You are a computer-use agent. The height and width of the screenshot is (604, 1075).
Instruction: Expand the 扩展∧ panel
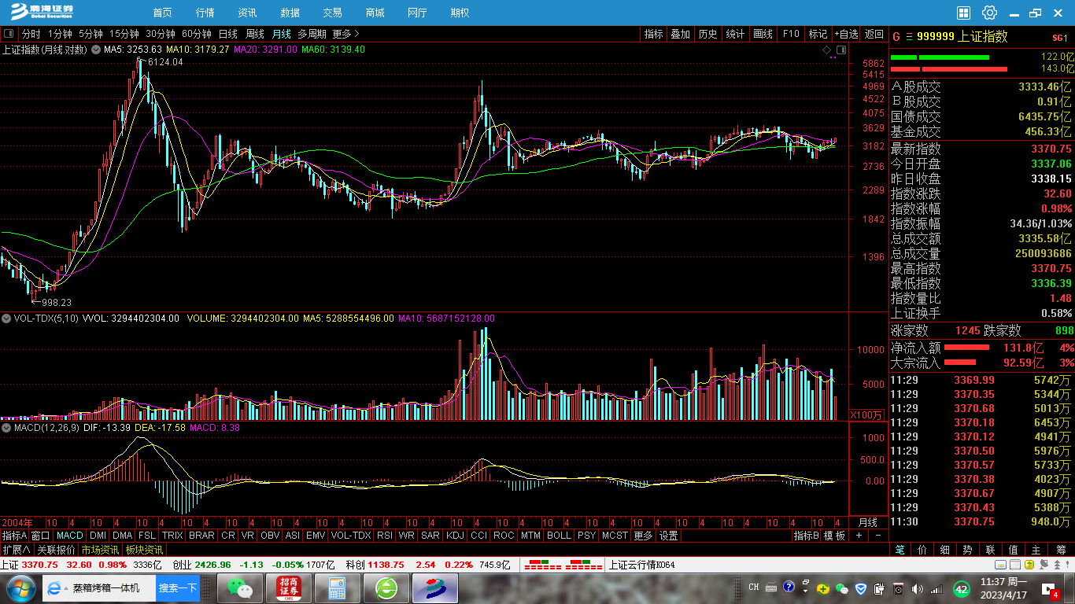point(17,550)
